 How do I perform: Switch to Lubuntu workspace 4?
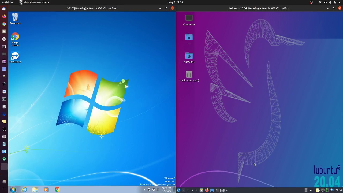(196, 190)
